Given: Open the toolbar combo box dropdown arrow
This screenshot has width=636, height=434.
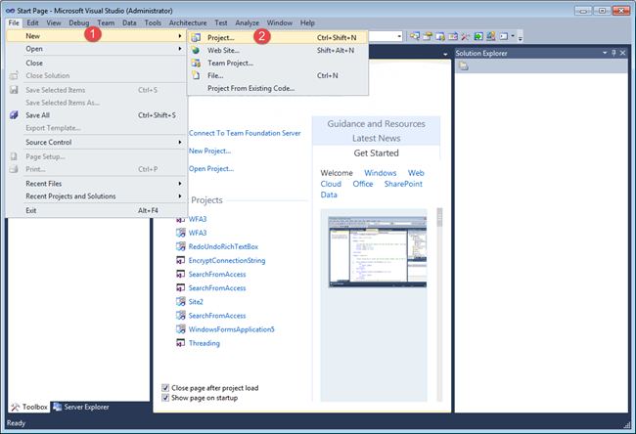Looking at the screenshot, I should coord(399,36).
